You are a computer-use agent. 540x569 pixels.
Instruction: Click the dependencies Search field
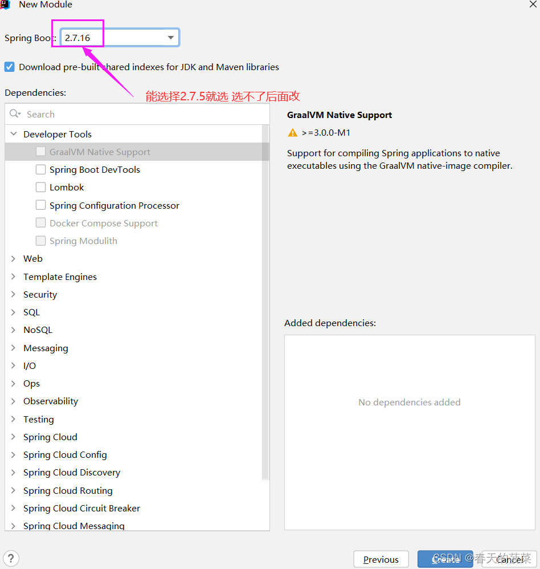(137, 114)
